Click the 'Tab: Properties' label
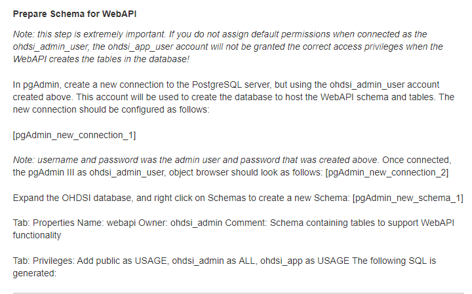The image size is (472, 294). [x=44, y=223]
